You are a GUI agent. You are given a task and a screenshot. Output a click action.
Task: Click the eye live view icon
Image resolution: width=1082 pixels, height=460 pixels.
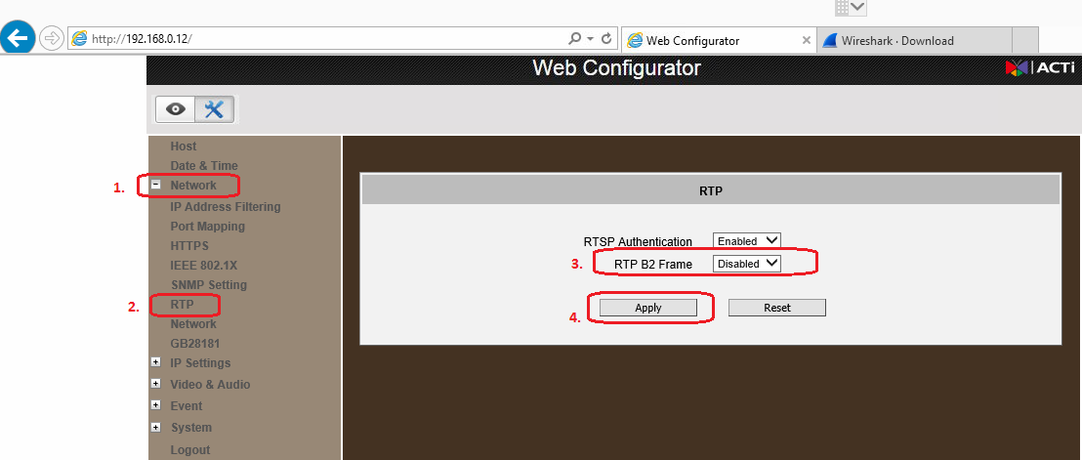click(176, 109)
